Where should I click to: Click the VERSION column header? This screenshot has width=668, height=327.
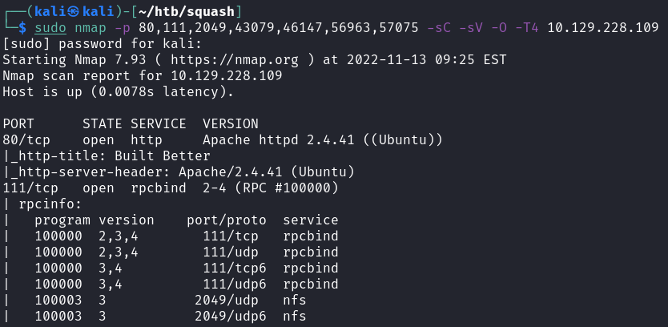click(231, 124)
